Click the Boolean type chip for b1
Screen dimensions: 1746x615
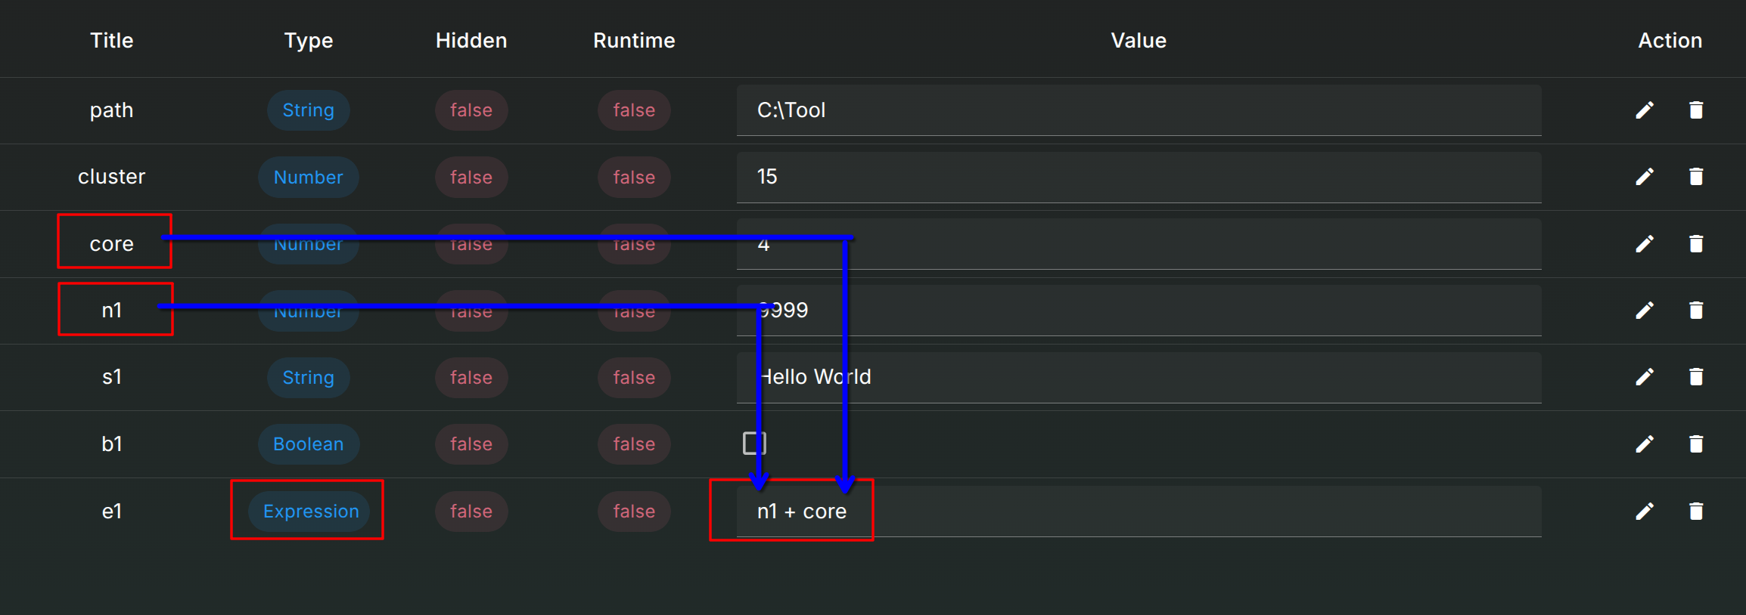308,444
